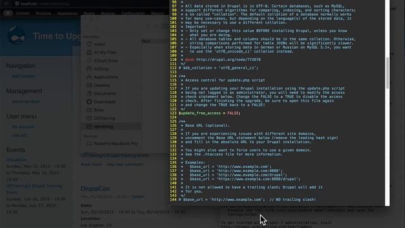405x228 pixels.
Task: Click the site title Time to Upgrade
Action: click(57, 36)
